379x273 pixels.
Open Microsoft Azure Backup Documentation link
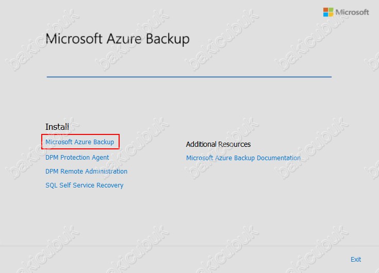[x=243, y=158]
